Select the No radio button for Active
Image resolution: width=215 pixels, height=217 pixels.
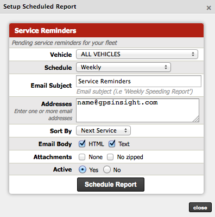[107, 169]
